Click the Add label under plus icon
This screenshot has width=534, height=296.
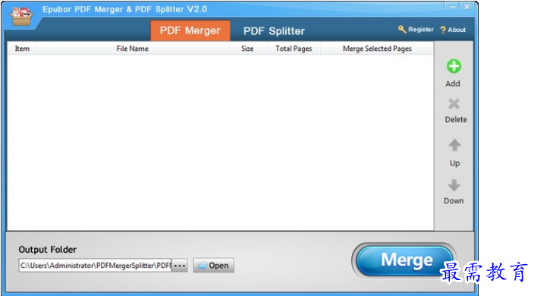(453, 83)
